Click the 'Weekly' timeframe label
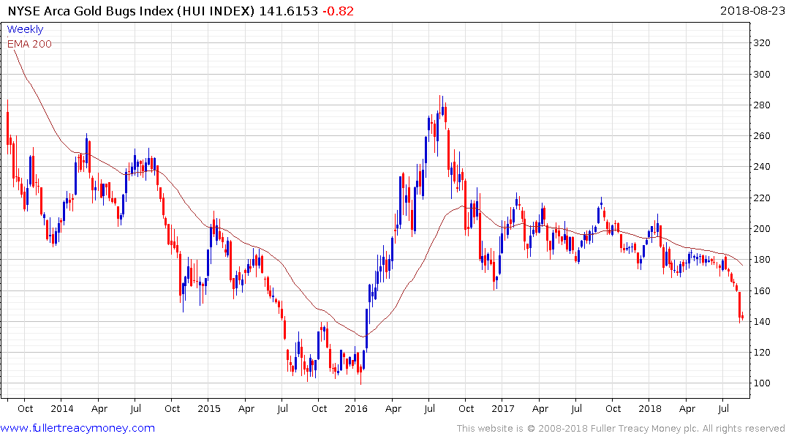Image resolution: width=786 pixels, height=439 pixels. click(25, 29)
